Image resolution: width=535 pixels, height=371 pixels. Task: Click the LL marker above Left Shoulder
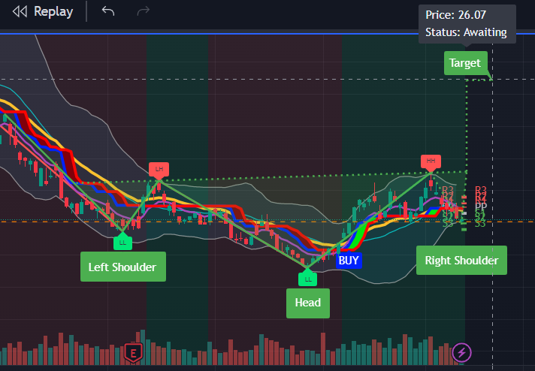[122, 242]
